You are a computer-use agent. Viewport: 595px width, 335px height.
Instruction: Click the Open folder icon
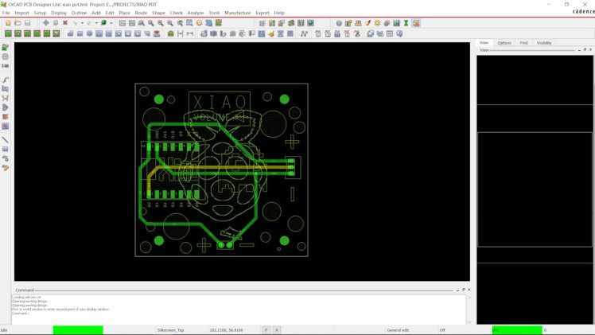point(17,23)
